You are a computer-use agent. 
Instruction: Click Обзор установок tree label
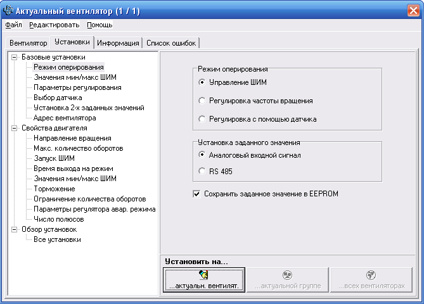[x=49, y=229]
